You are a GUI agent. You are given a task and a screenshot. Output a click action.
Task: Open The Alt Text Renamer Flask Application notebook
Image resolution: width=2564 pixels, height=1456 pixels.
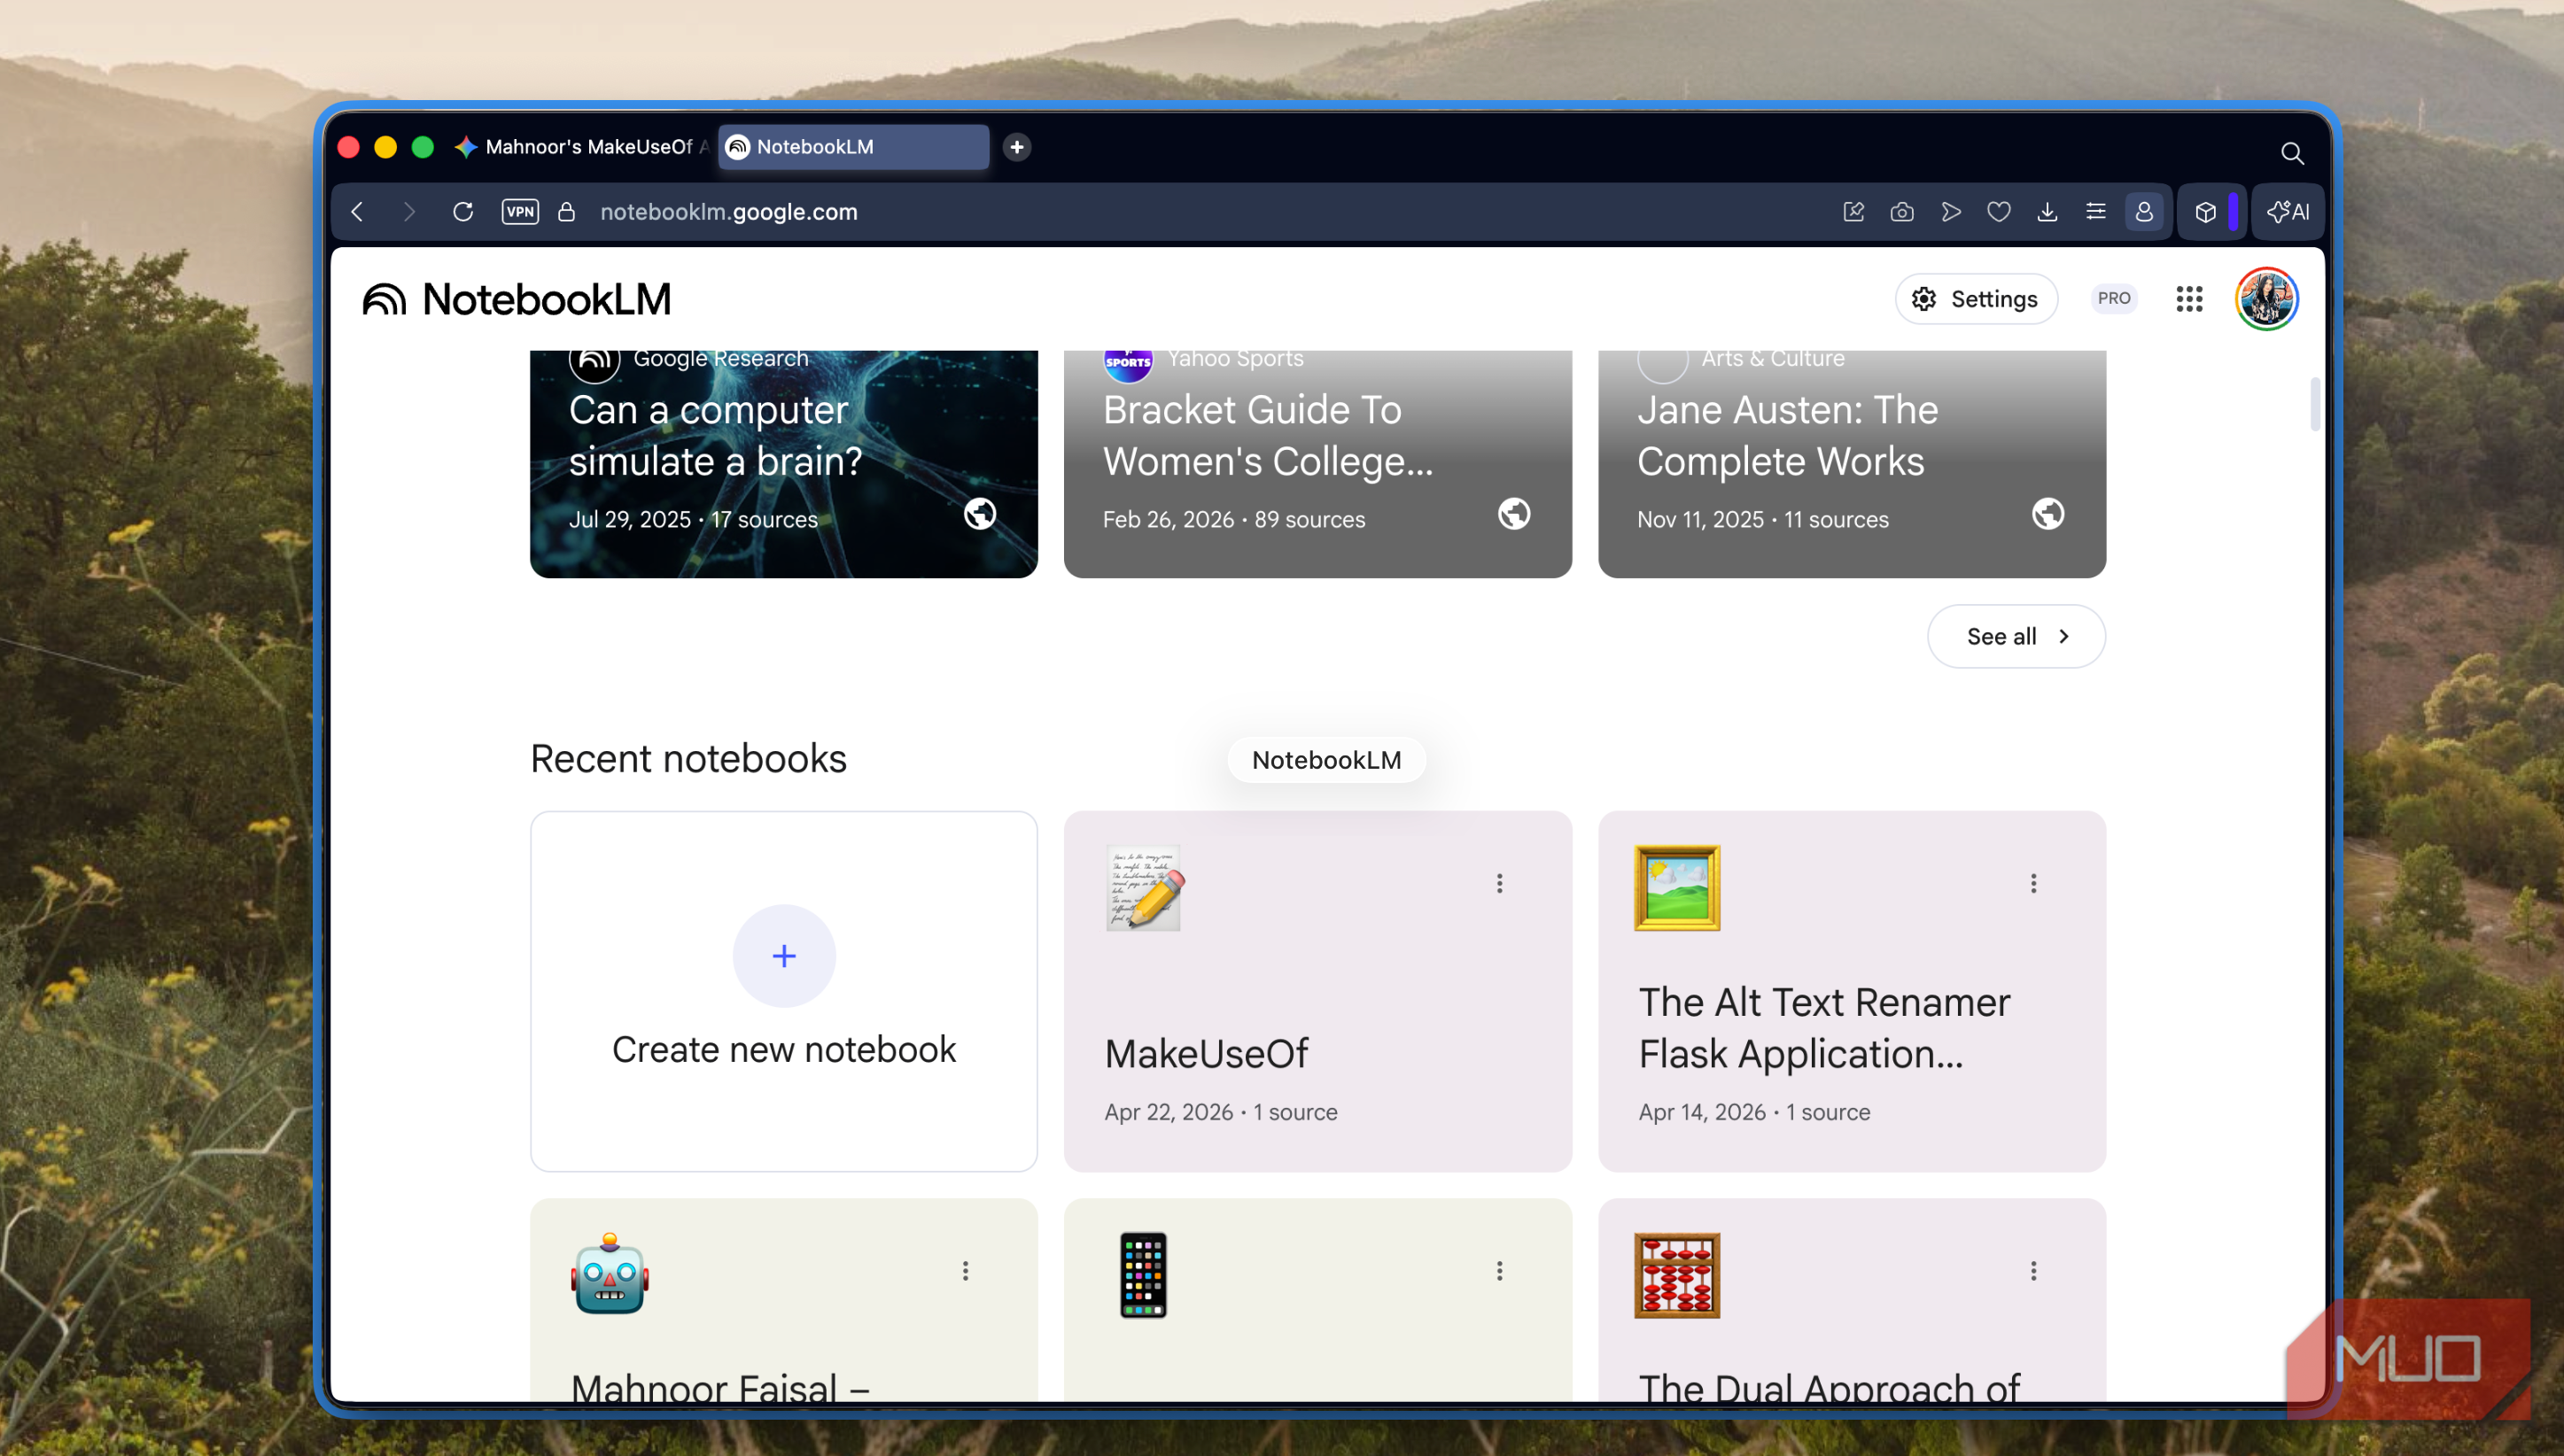point(1852,991)
